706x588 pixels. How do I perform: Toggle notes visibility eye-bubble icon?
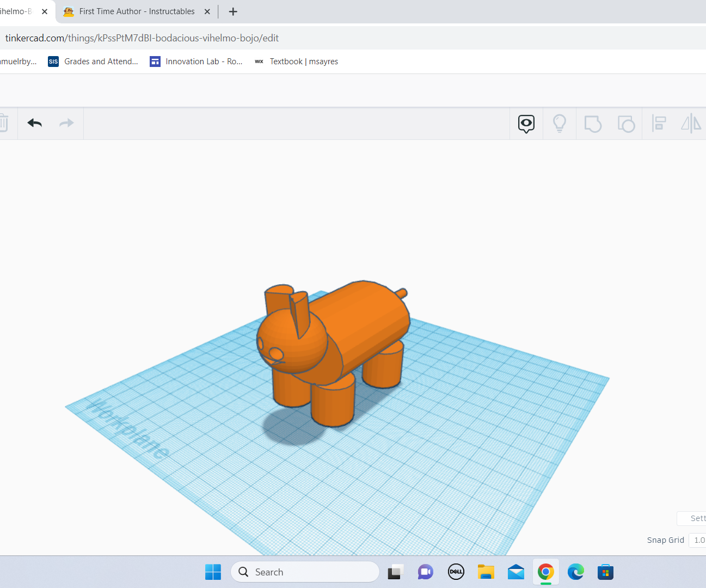(x=526, y=124)
